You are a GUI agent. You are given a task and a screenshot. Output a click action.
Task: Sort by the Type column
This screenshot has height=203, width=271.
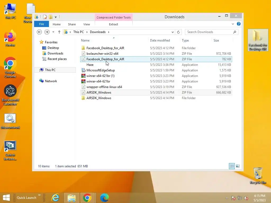point(185,40)
